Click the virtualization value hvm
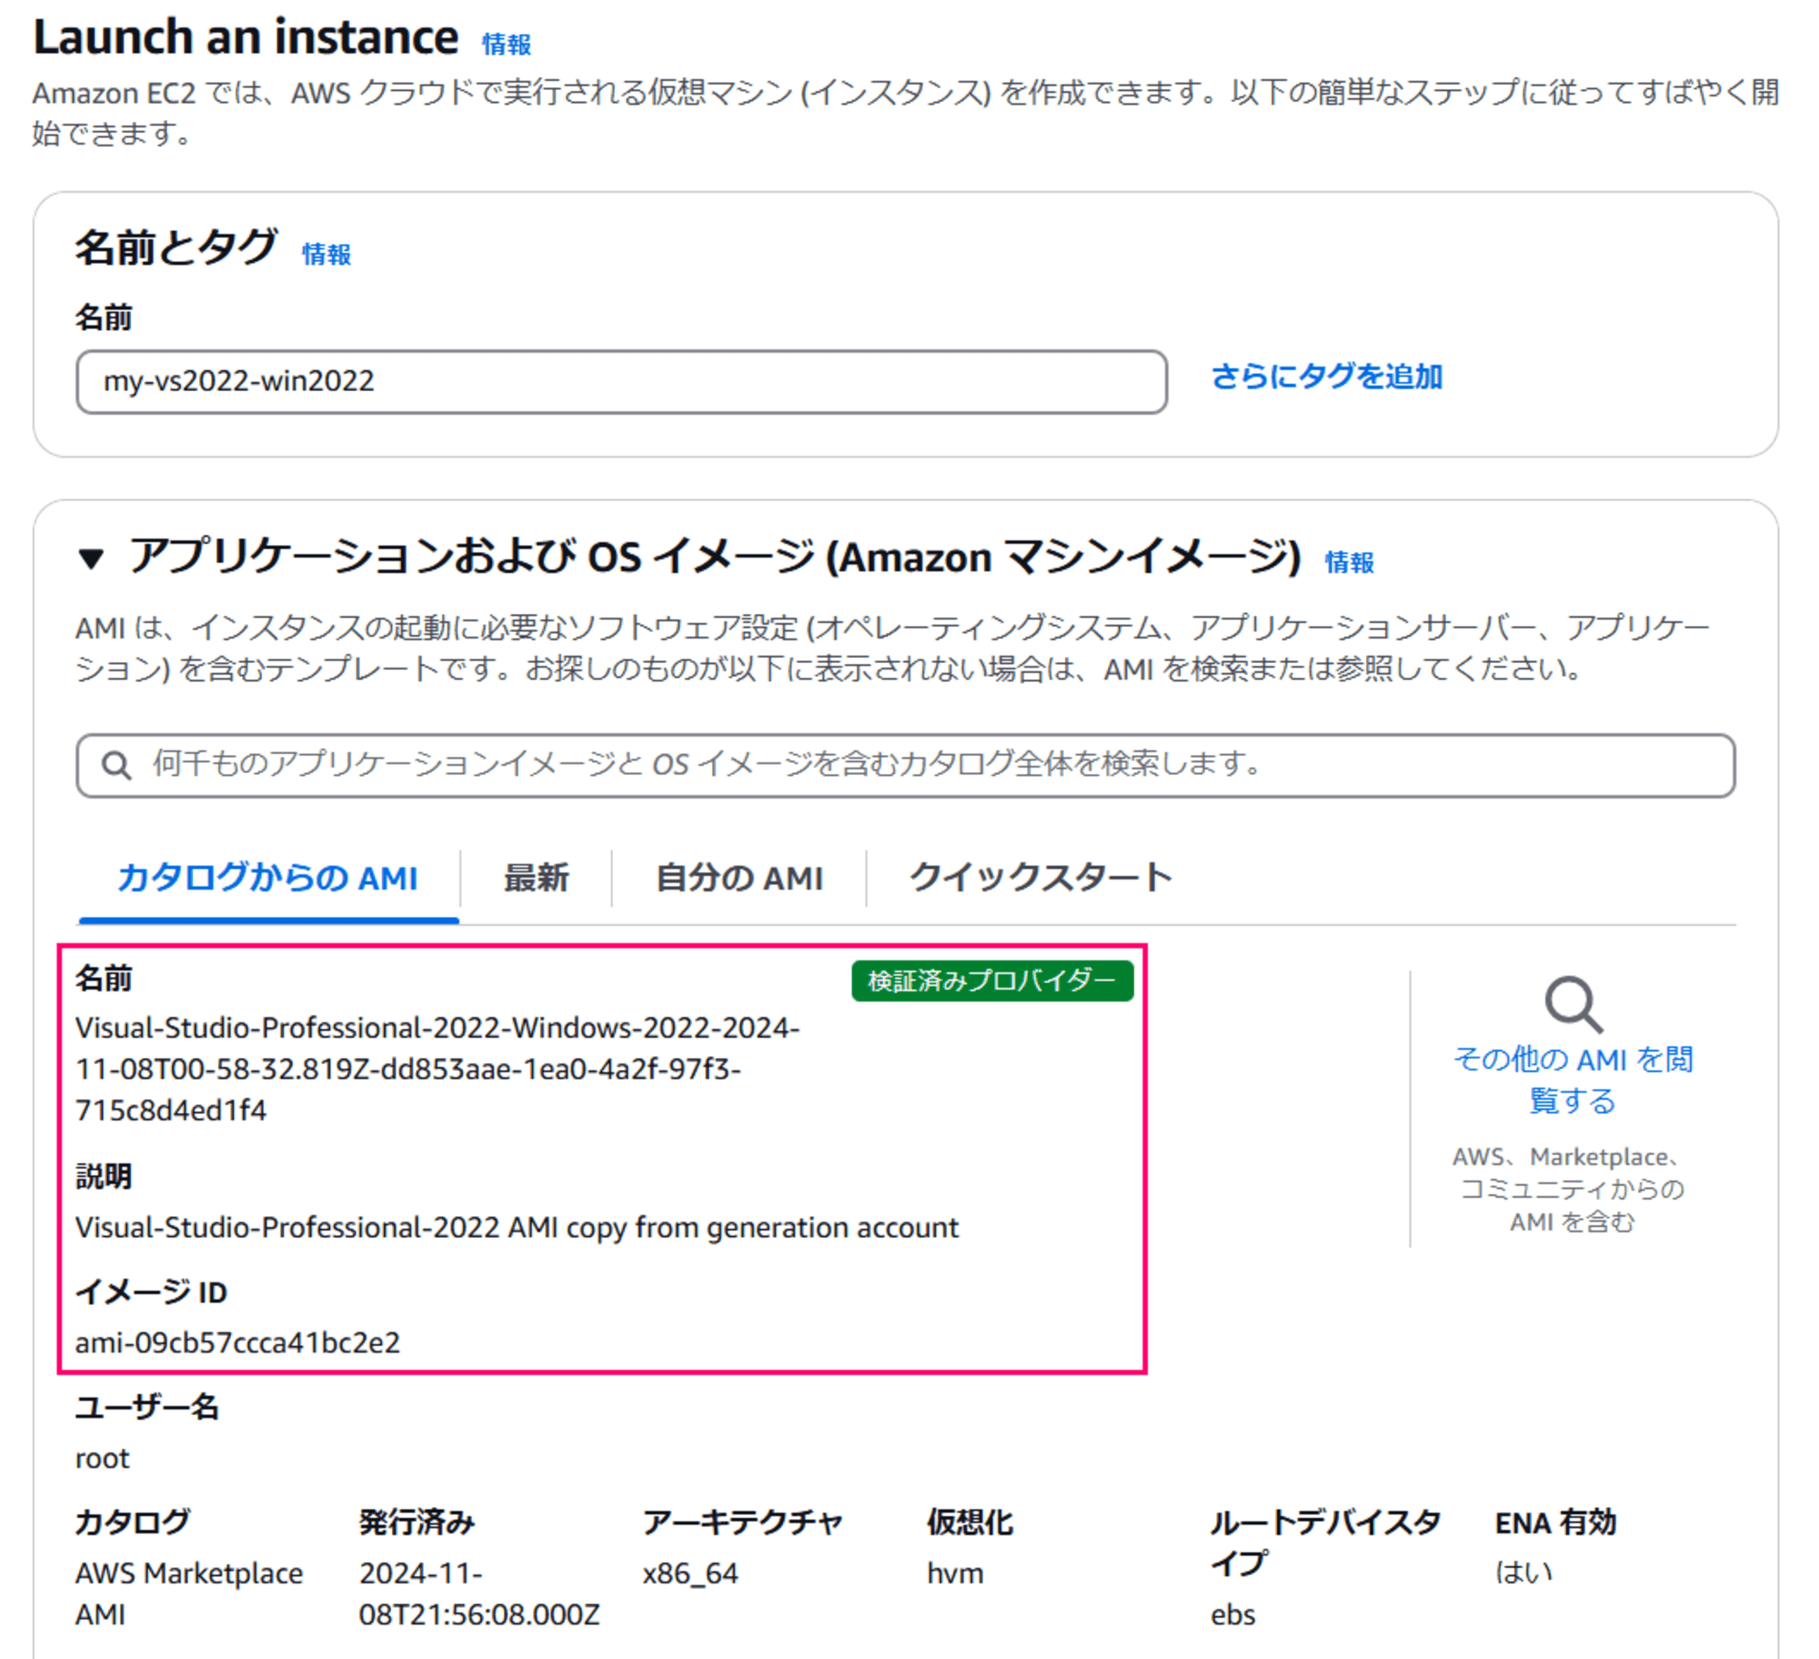 click(955, 1574)
